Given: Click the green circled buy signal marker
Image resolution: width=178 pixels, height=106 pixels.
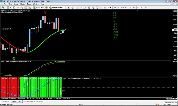Looking at the screenshot, I should 14,59.
